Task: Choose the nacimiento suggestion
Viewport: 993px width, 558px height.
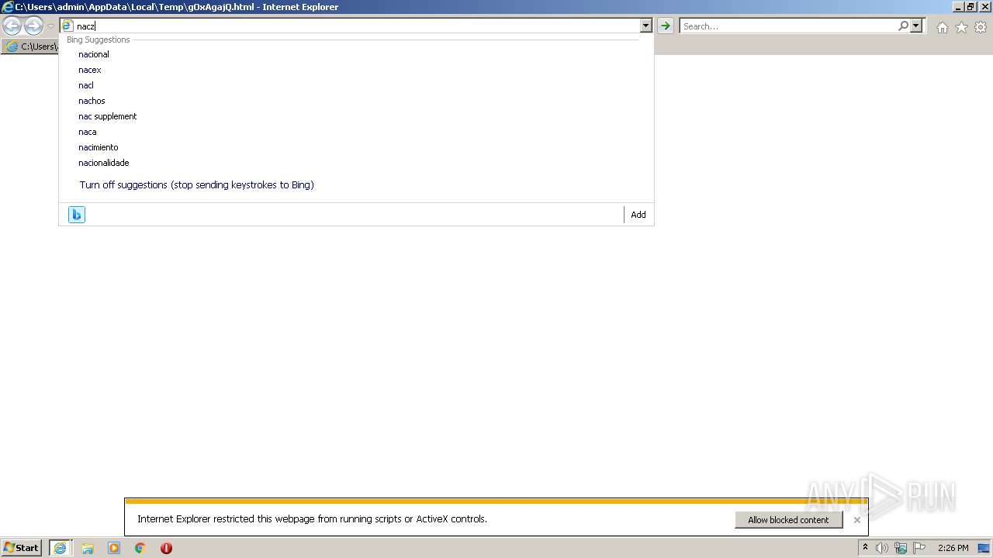Action: [x=99, y=147]
